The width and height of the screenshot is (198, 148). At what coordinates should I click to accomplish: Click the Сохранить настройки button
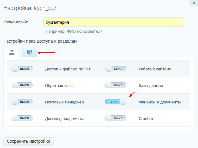coord(29,141)
